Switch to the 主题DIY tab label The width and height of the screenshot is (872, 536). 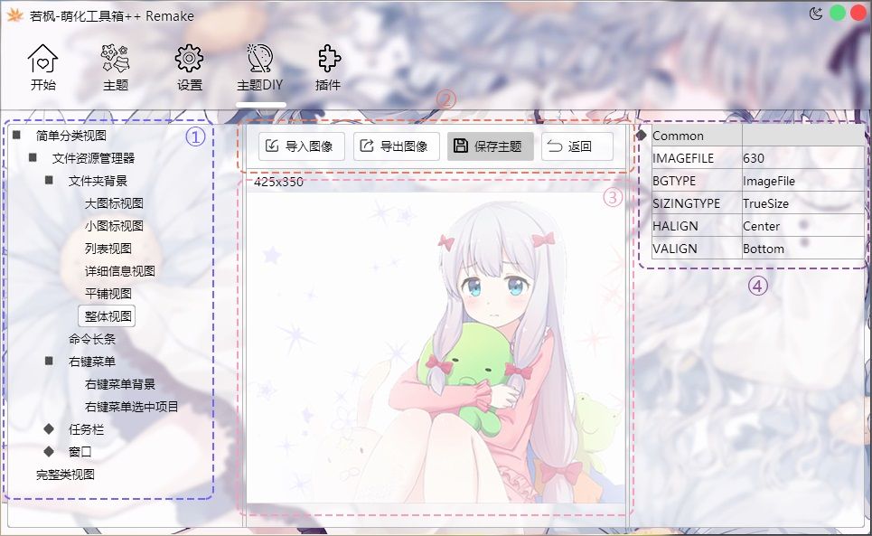pos(259,85)
